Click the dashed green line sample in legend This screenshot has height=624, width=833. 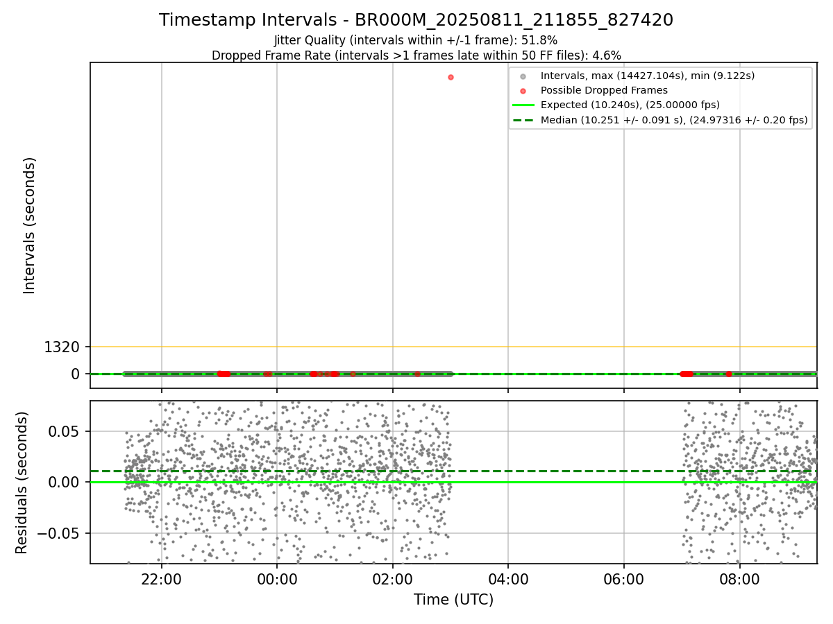click(x=523, y=121)
